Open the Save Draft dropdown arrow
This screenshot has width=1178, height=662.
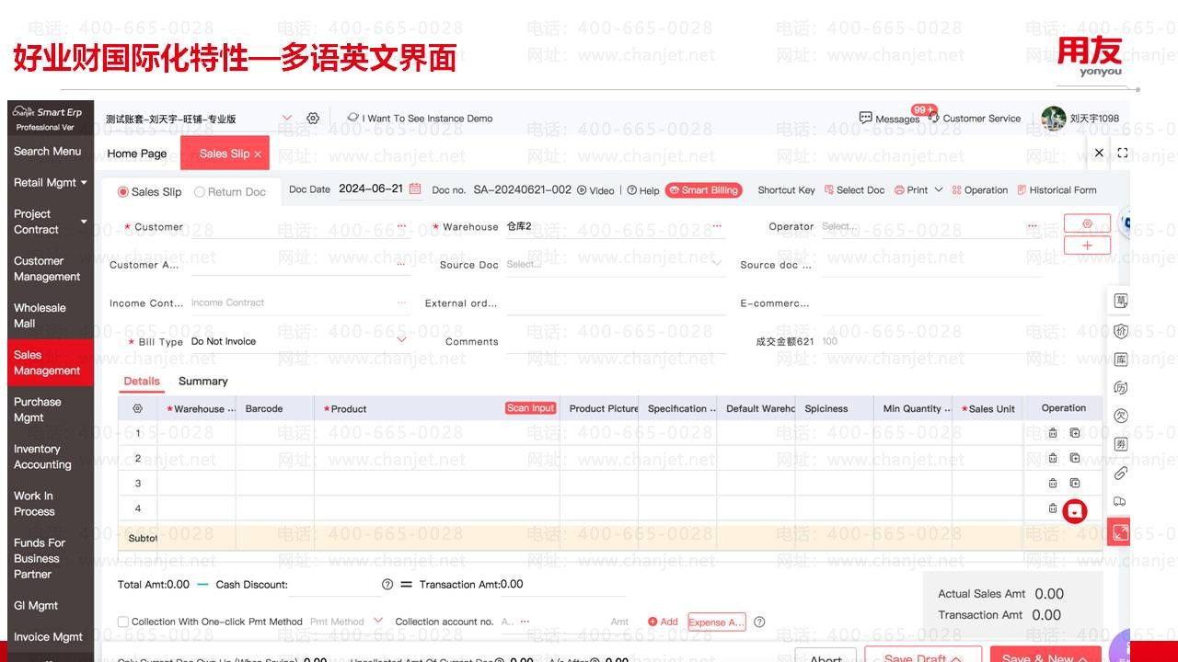956,658
